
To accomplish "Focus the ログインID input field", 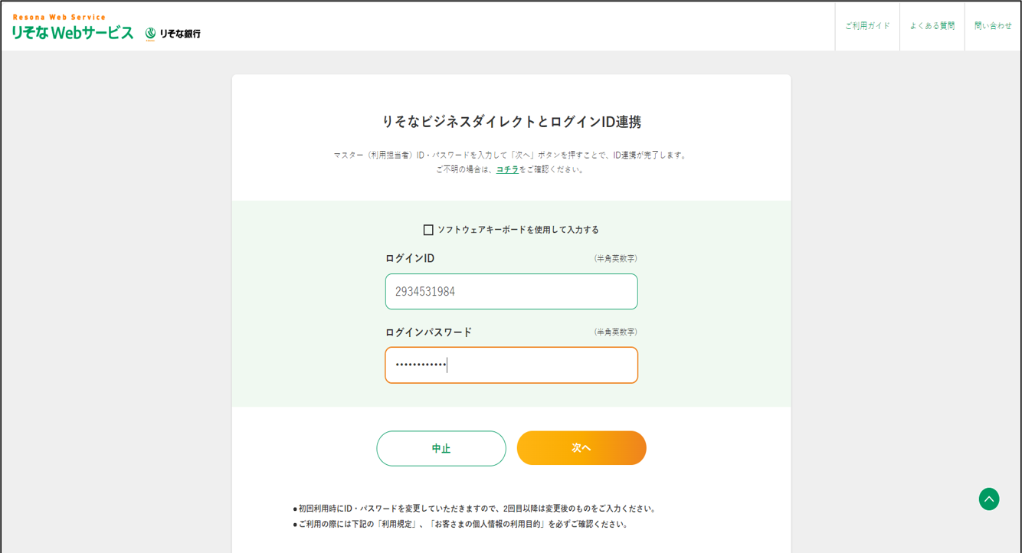I will [x=511, y=292].
